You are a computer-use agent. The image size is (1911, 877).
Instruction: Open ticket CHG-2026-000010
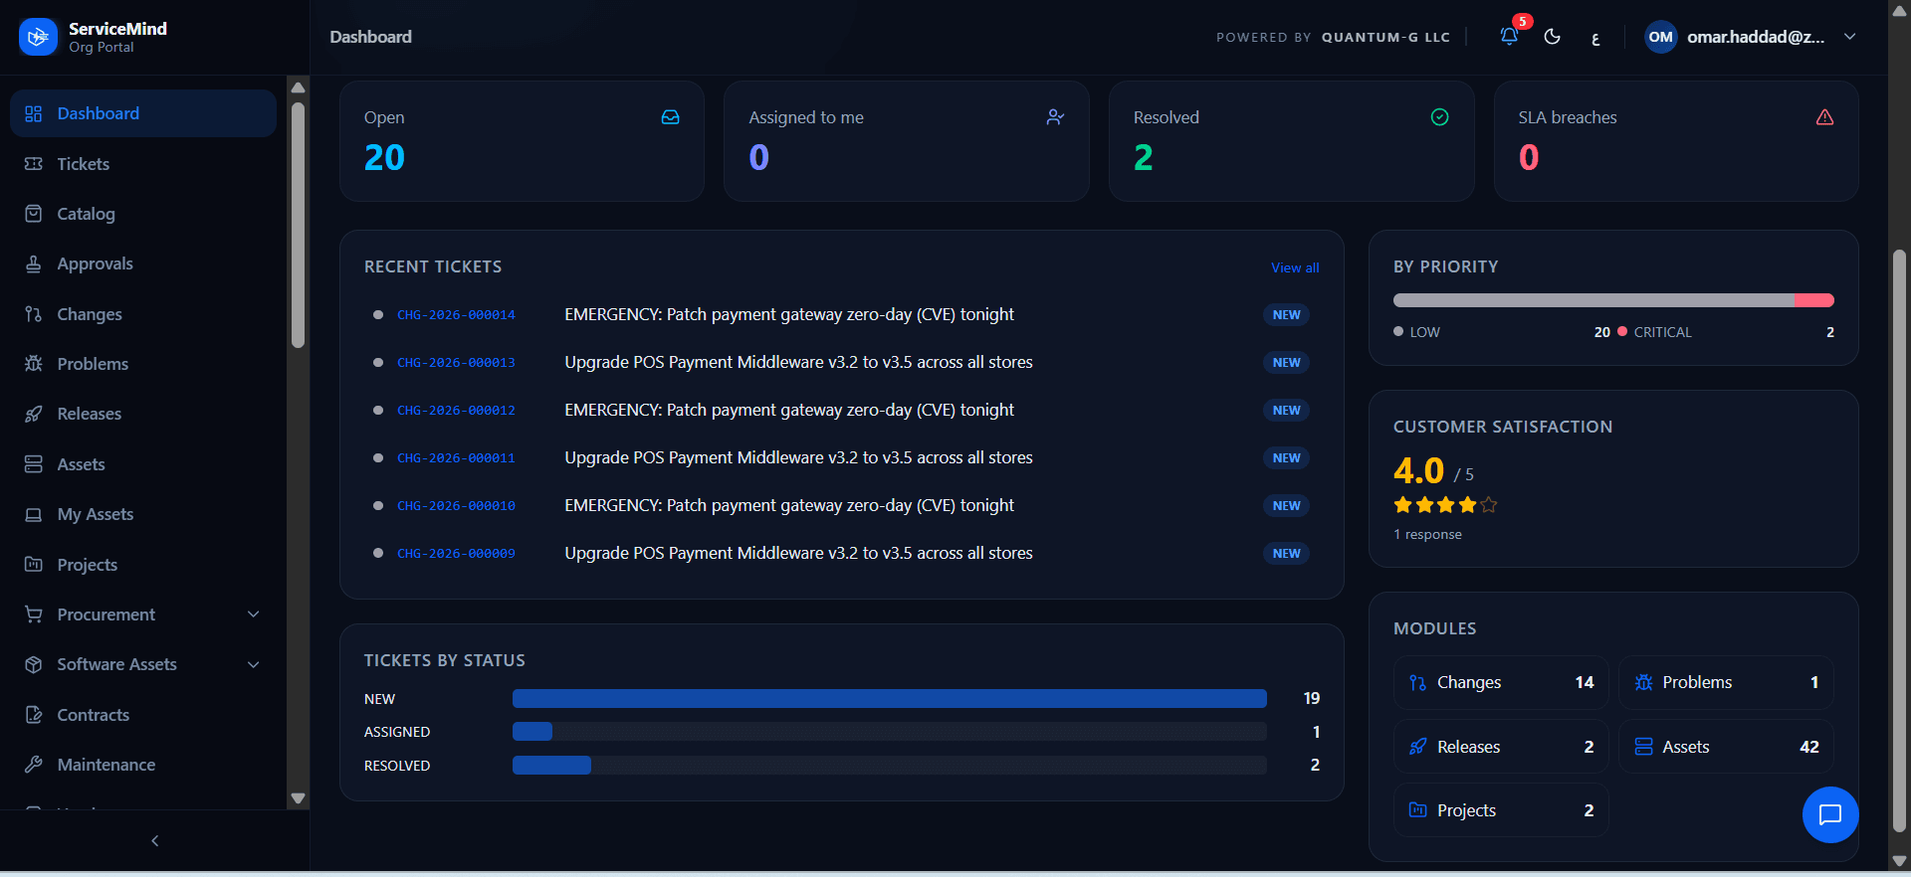click(456, 506)
